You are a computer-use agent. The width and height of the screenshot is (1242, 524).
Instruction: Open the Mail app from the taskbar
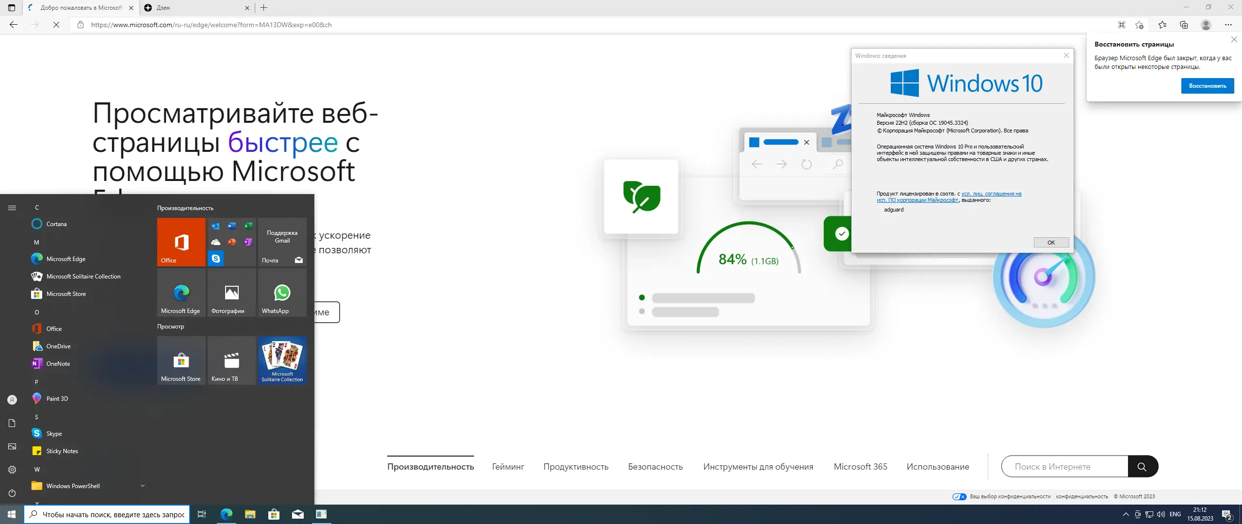(298, 514)
